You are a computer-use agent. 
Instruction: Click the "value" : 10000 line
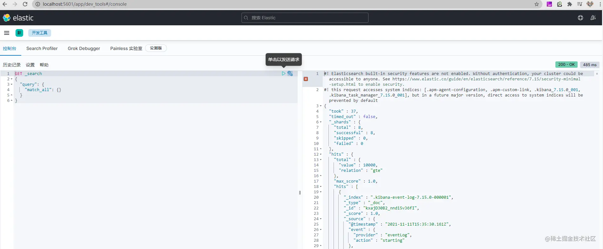point(358,165)
